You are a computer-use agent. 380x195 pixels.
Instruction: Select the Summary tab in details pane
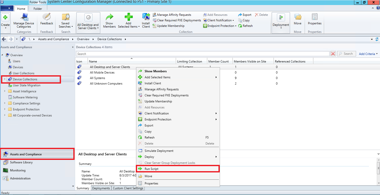(83, 188)
